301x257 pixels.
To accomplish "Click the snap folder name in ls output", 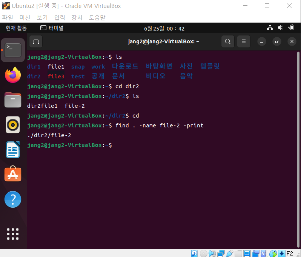I will pos(78,67).
